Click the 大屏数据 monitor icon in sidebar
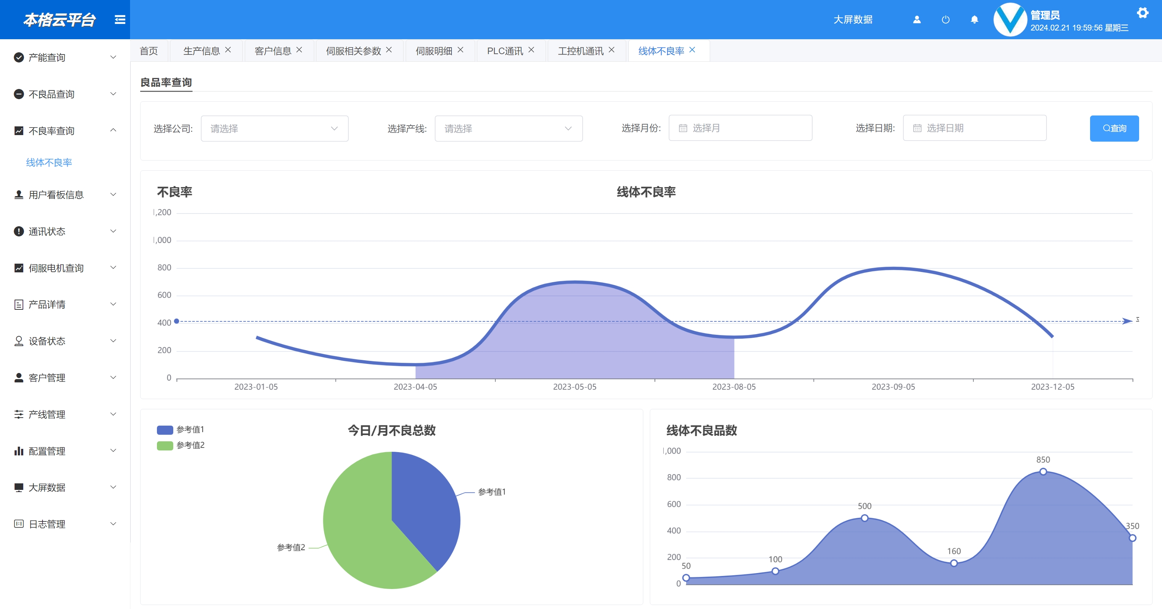 point(19,487)
